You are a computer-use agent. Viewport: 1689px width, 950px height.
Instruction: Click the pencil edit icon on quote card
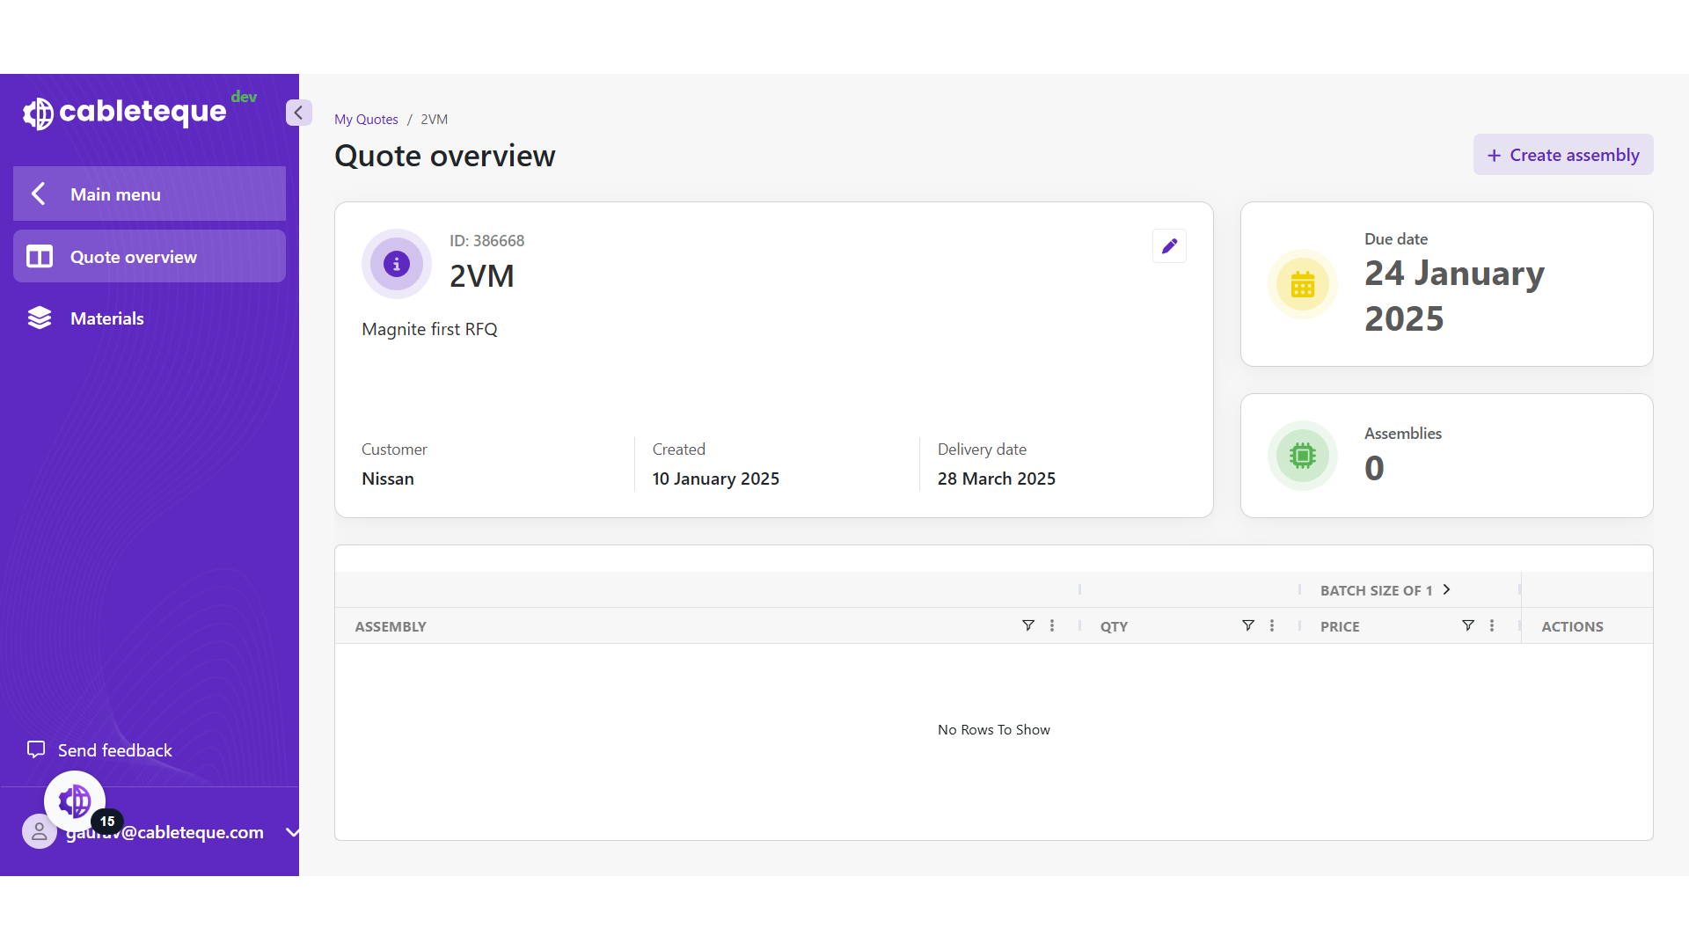tap(1169, 246)
